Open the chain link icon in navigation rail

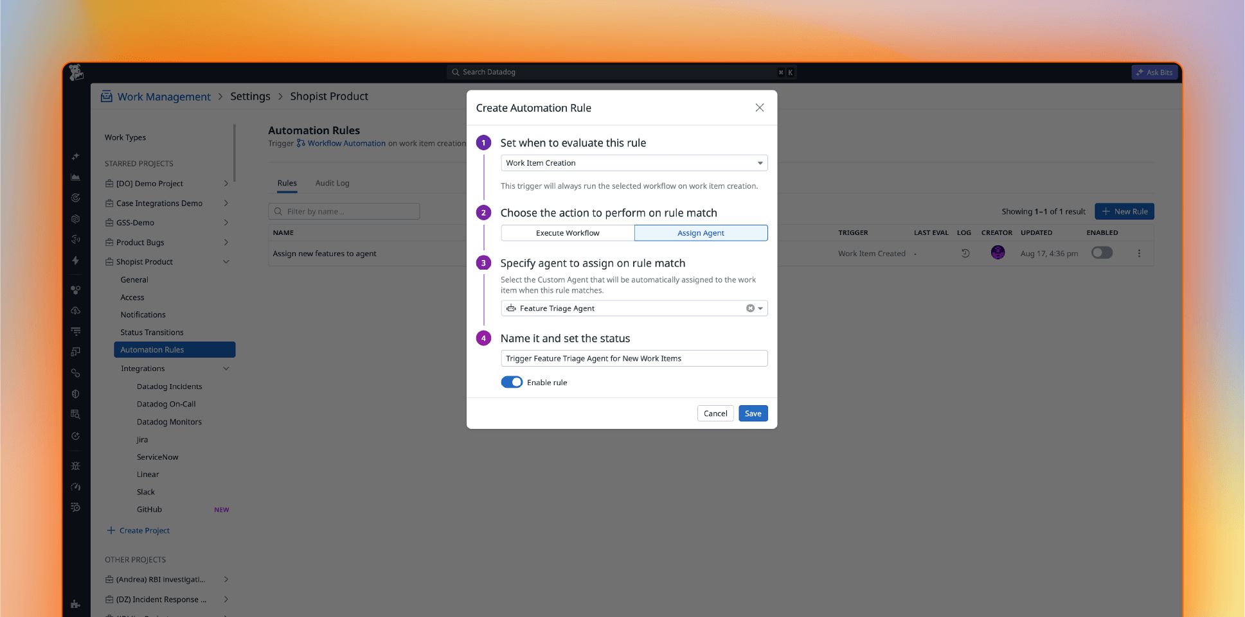tap(76, 373)
